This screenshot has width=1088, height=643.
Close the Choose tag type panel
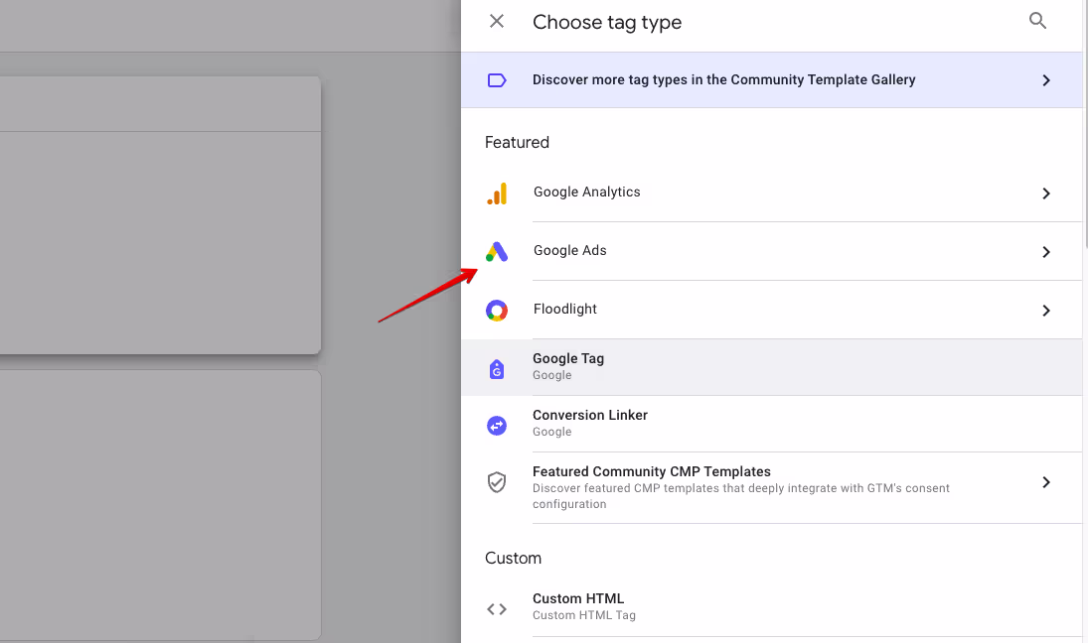pos(497,22)
